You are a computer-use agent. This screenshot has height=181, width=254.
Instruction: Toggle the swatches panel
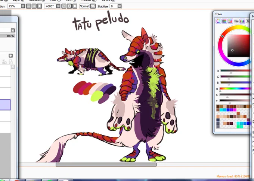[242, 21]
